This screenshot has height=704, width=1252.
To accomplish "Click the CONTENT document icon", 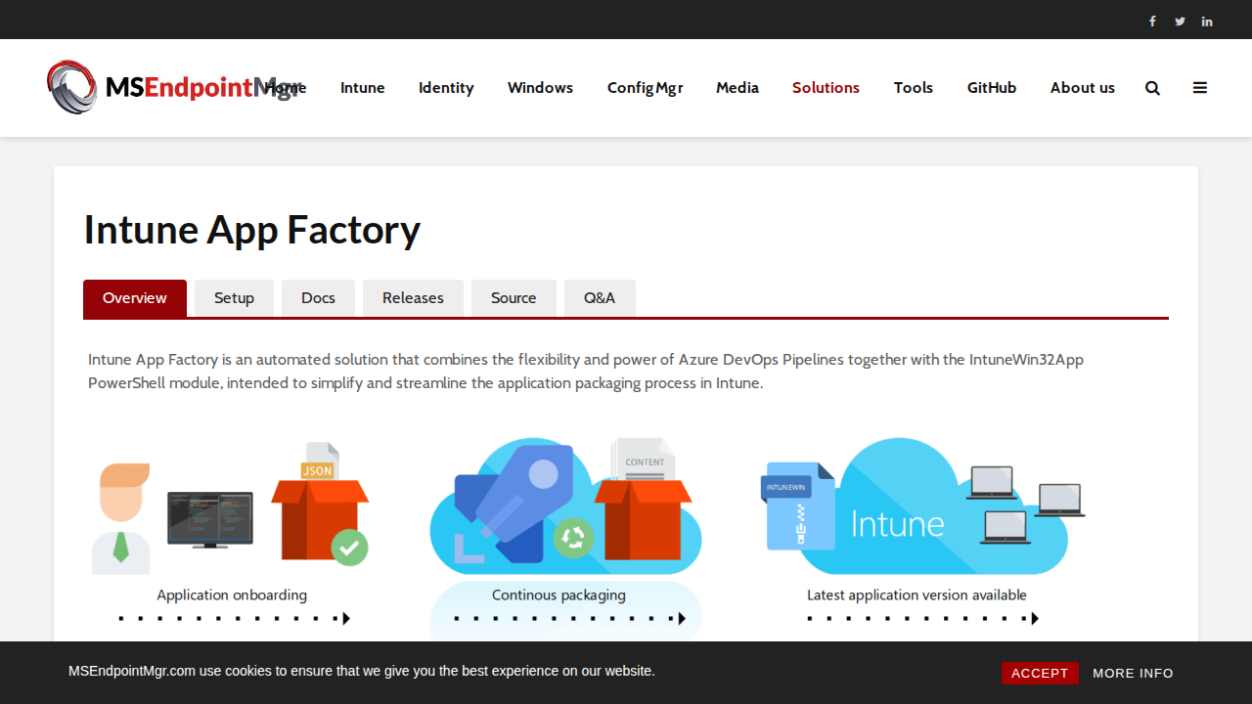I will tap(644, 460).
